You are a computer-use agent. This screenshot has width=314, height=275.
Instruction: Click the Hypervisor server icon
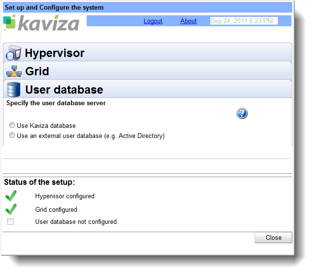14,53
